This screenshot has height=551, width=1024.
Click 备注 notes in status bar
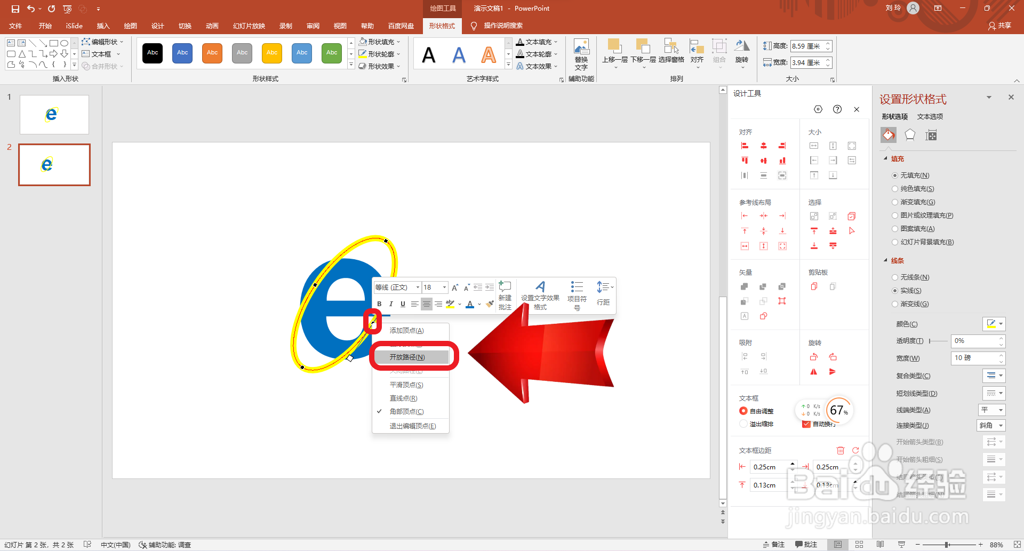pos(773,544)
